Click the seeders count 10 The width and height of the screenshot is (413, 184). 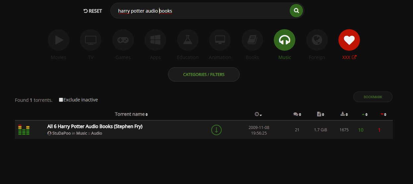coord(361,130)
